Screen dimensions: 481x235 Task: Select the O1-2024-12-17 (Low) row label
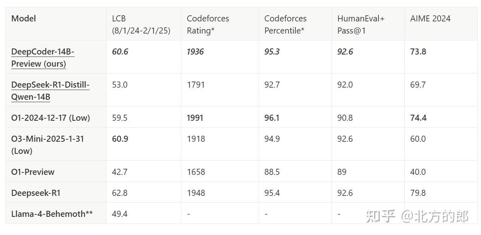51,118
